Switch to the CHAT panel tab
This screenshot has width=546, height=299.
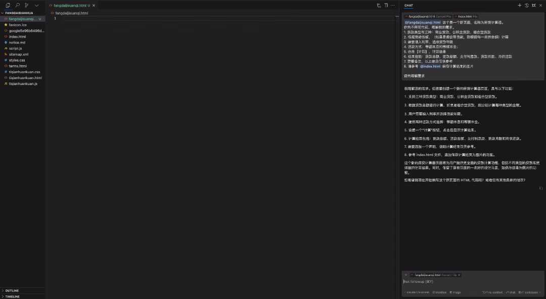[409, 5]
